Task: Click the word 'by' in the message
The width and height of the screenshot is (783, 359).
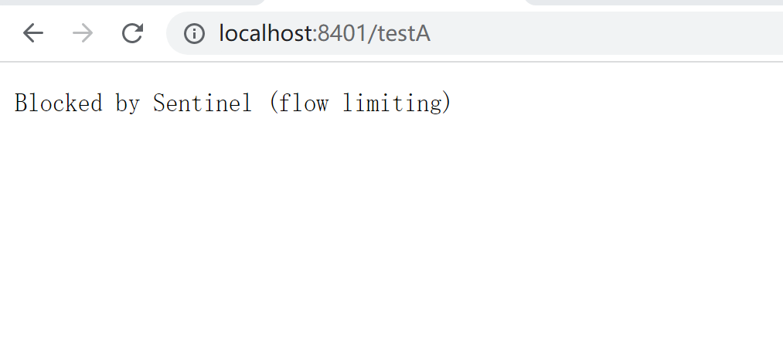Action: [x=128, y=103]
